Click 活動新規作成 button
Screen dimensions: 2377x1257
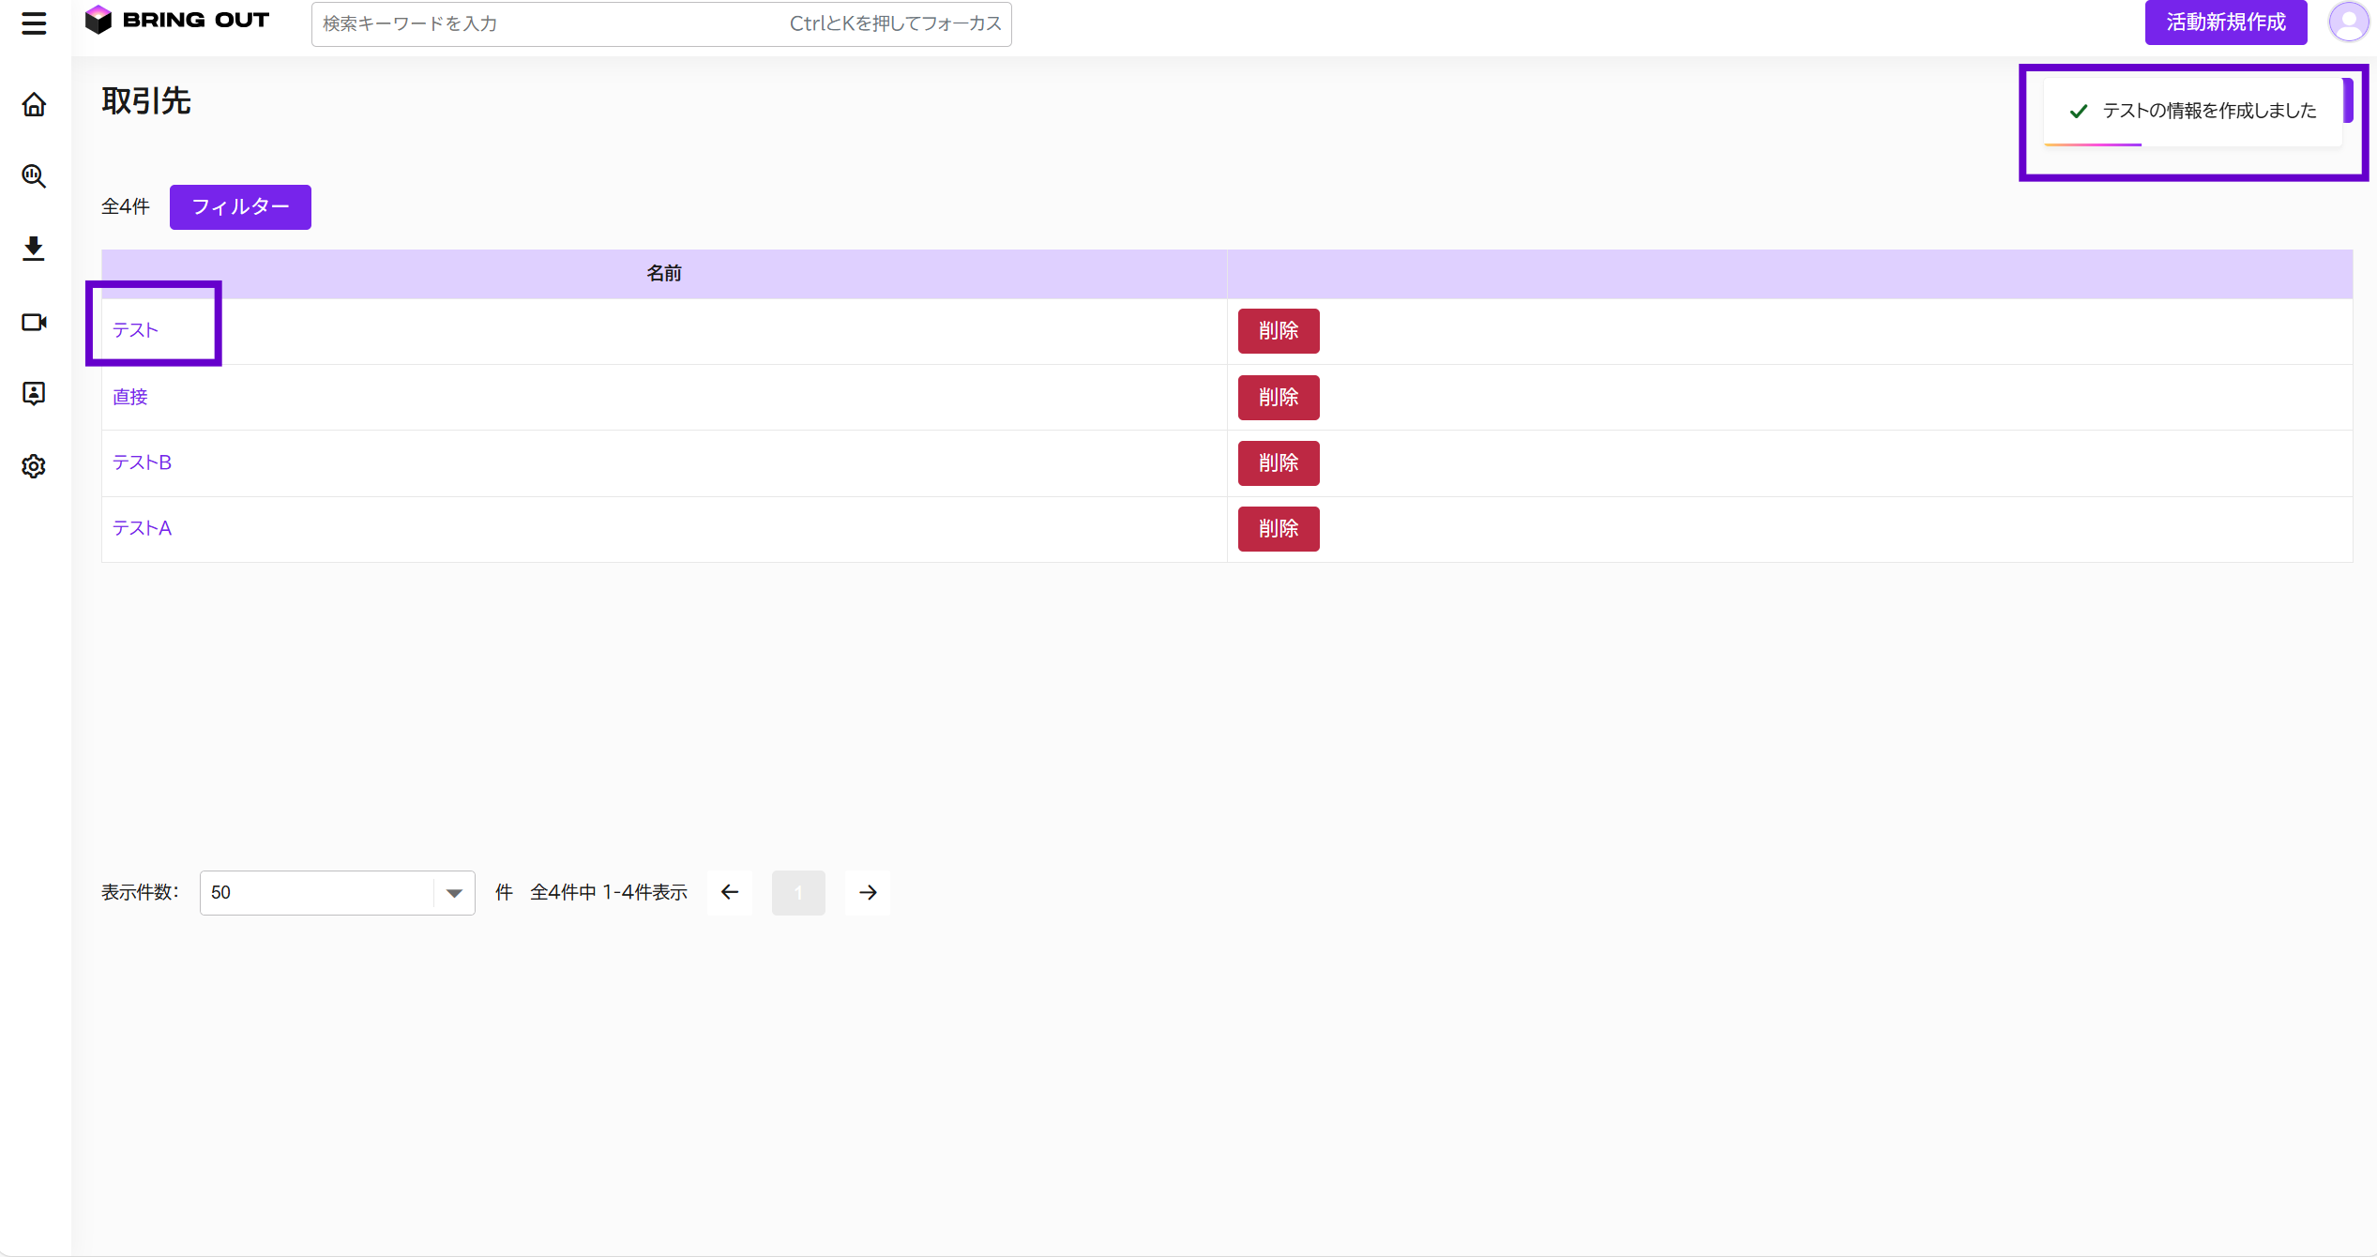click(2226, 23)
